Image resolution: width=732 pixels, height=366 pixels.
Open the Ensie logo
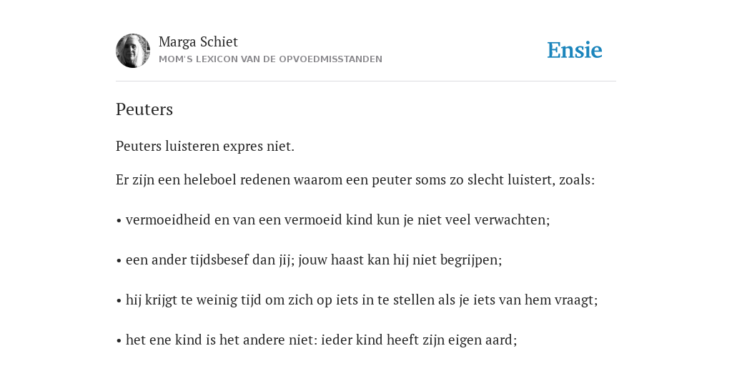[x=575, y=50]
